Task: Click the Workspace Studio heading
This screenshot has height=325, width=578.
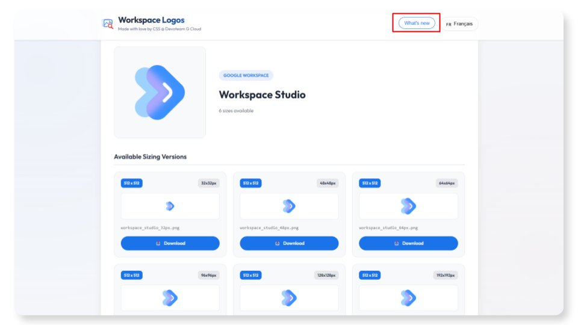Action: [262, 94]
